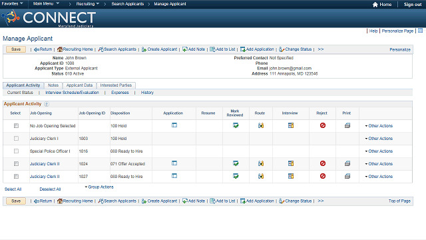Click top toolbar Add Note
Image resolution: width=426 pixels, height=240 pixels.
click(194, 49)
